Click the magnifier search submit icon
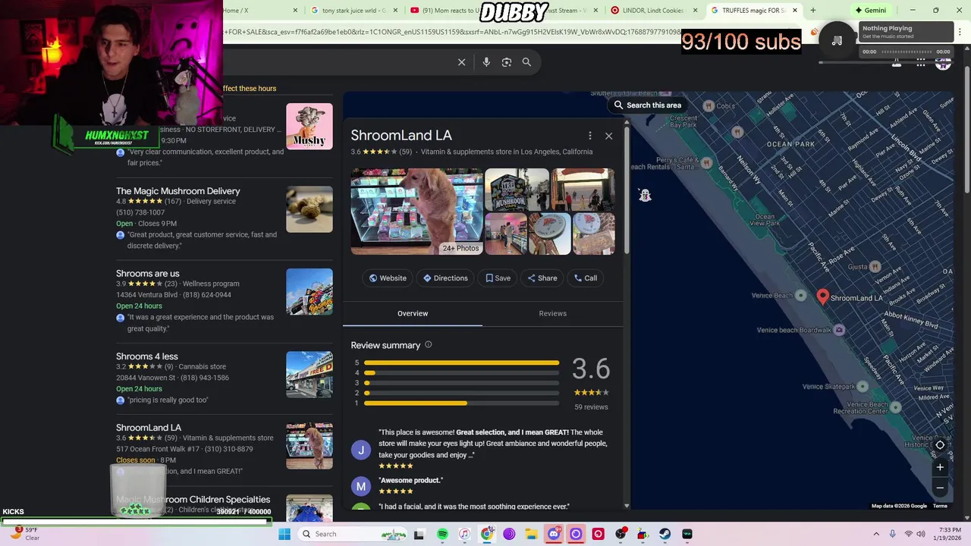The height and width of the screenshot is (546, 971). tap(526, 62)
